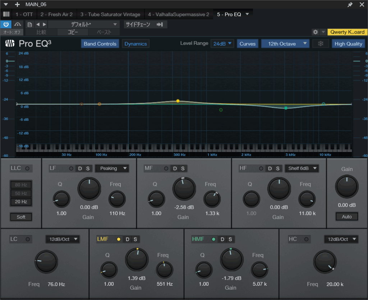Viewport: 368px width, 300px height.
Task: Click the snowflake freeze spectrum icon
Action: (x=320, y=44)
